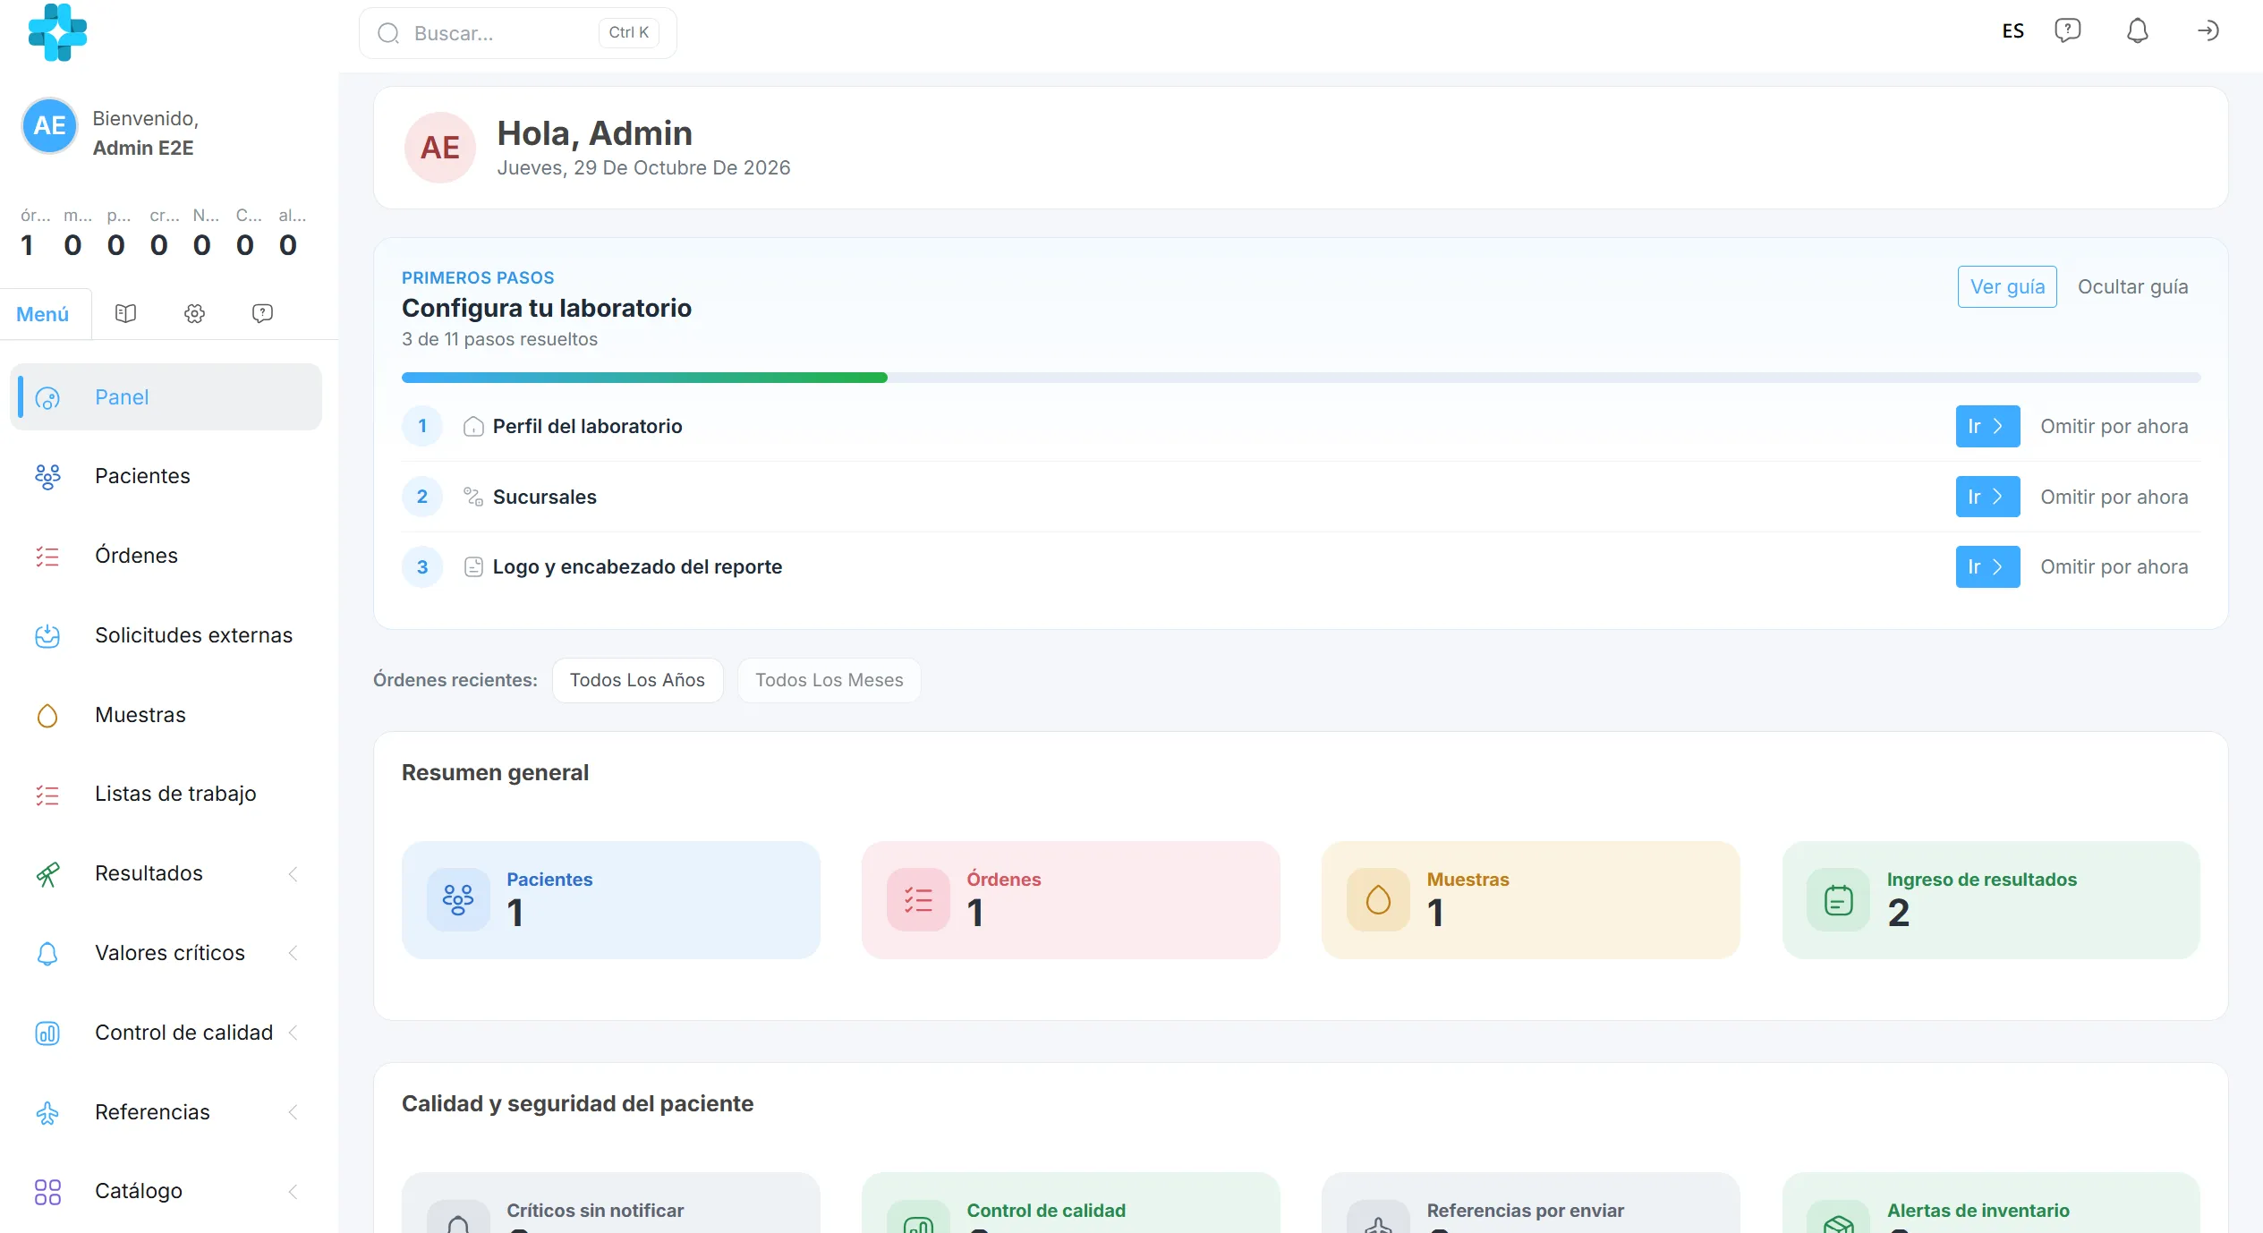Open the book guide tab icon in sidebar
Screen dimensions: 2263x1233
[x=125, y=313]
